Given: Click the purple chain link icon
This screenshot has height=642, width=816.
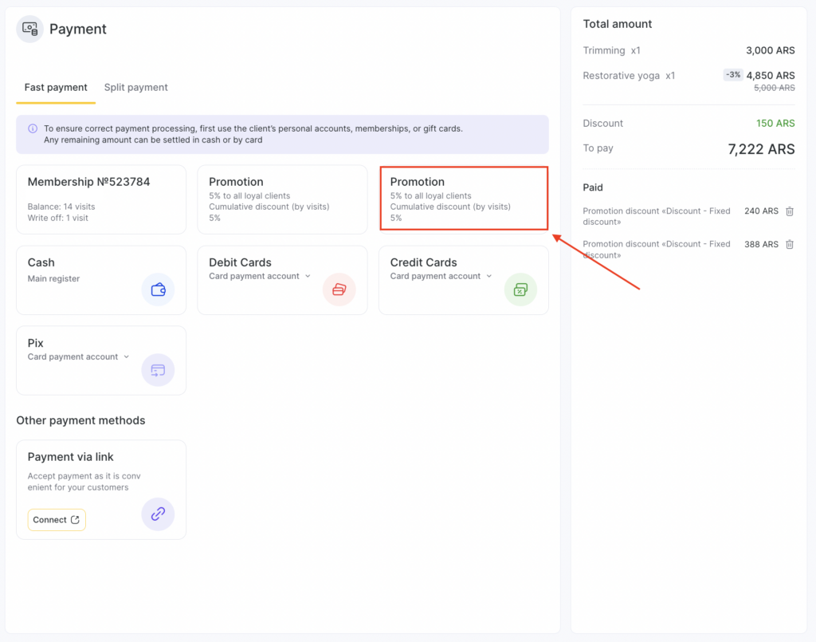Looking at the screenshot, I should 158,514.
